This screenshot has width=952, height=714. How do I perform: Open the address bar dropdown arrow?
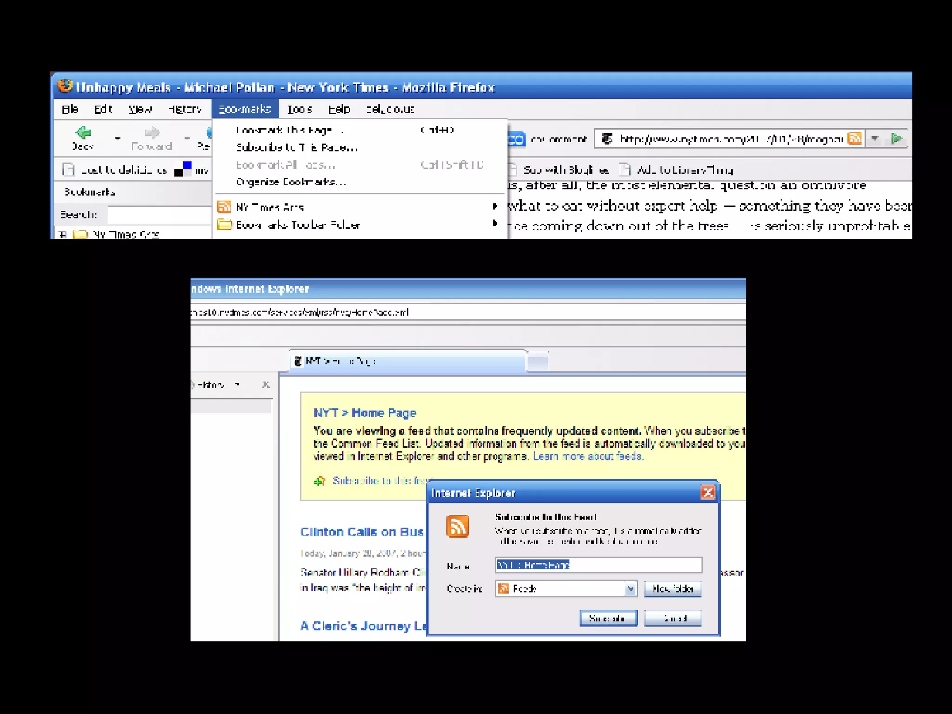pos(874,139)
